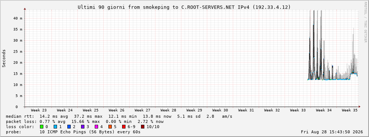The image size is (369, 137).
Task: Click the median rtt statistics line
Action: (119, 117)
